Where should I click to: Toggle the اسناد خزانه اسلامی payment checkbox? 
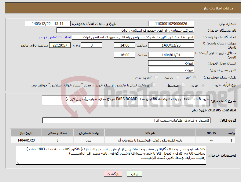coord(153,85)
